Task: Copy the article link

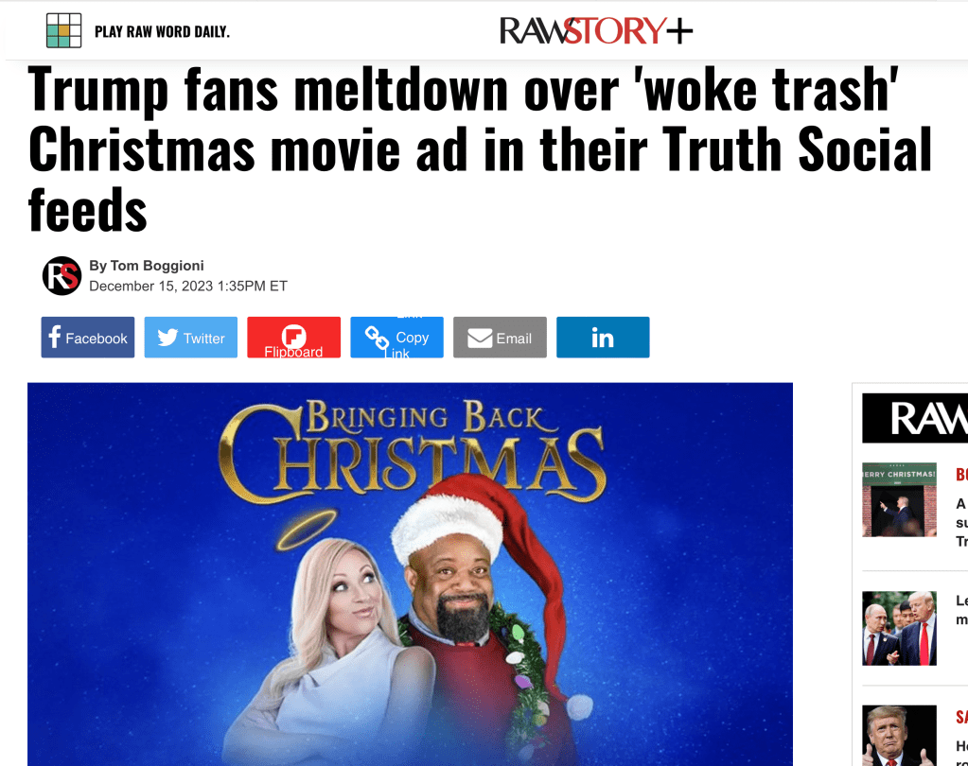Action: tap(397, 338)
